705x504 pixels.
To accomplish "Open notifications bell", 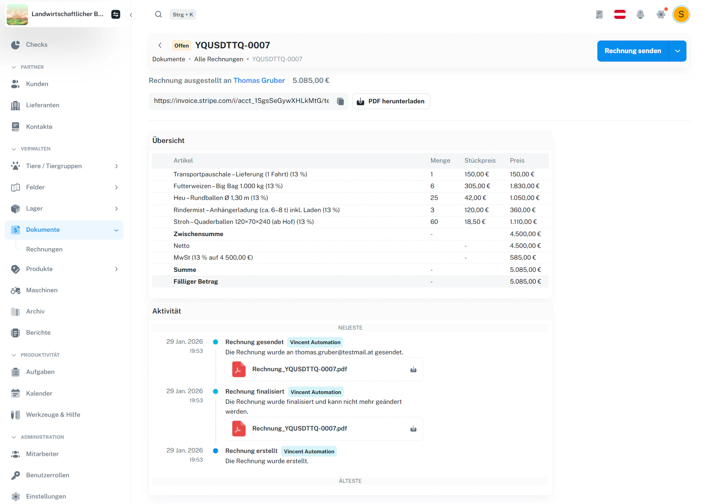I will (x=640, y=15).
